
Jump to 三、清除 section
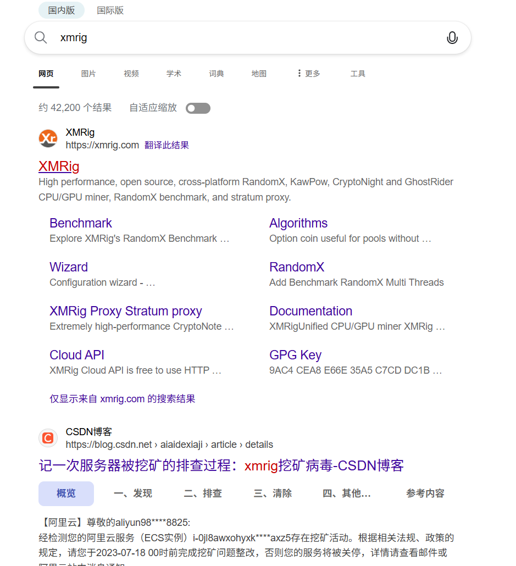tap(273, 493)
